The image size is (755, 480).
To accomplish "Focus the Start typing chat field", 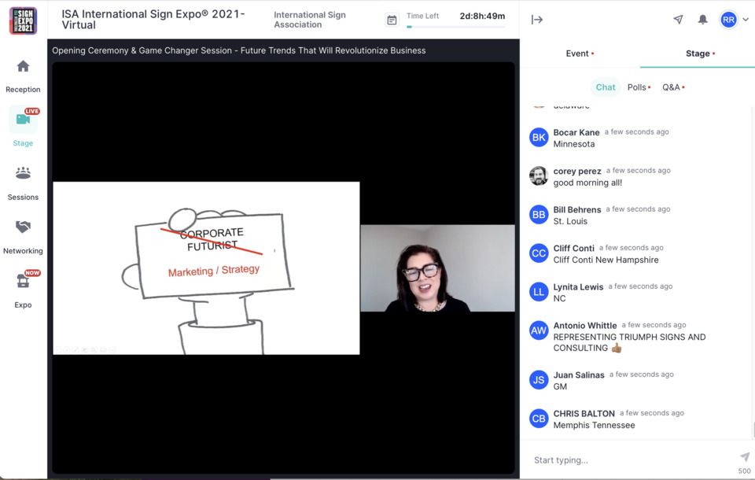I will 629,460.
